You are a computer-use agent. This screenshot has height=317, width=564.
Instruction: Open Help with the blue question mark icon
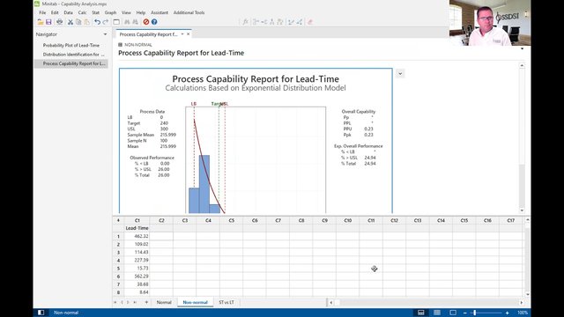pyautogui.click(x=154, y=22)
